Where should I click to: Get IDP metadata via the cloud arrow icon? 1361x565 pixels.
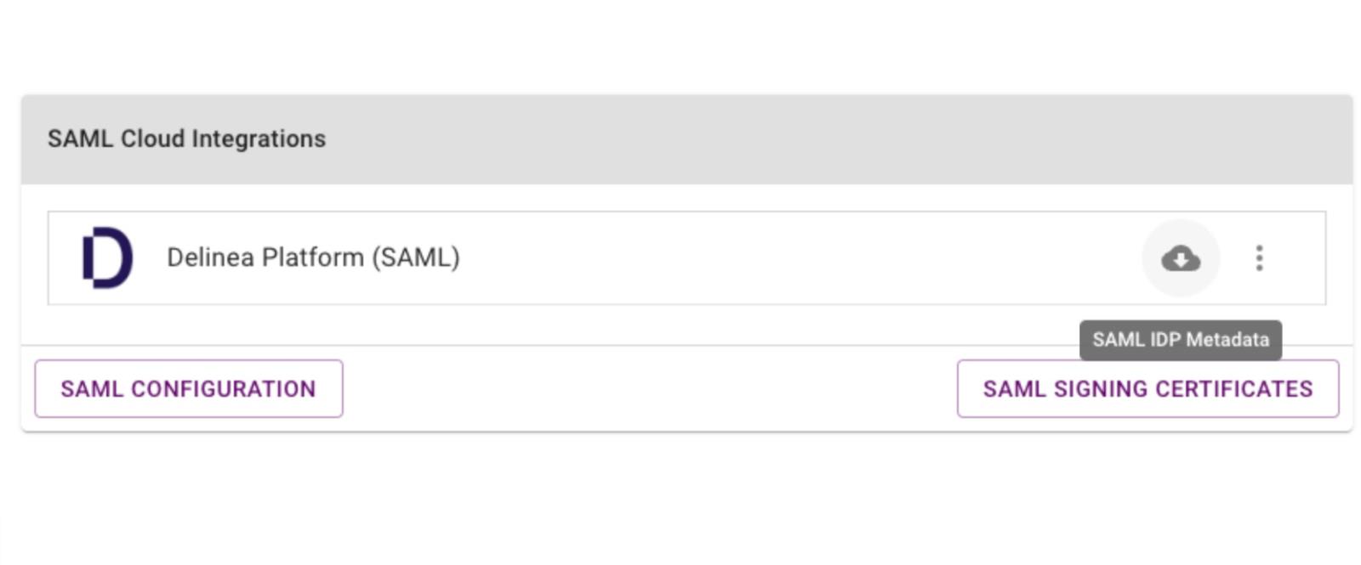[1180, 258]
